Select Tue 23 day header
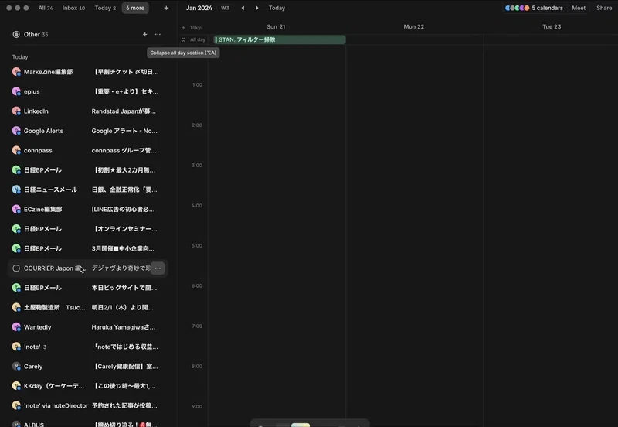Image resolution: width=618 pixels, height=427 pixels. coord(552,27)
